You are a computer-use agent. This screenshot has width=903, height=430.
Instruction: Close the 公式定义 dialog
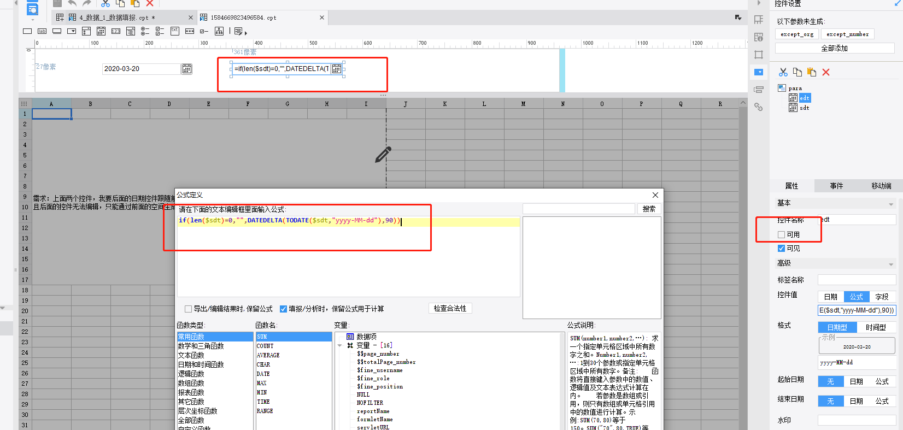click(x=655, y=195)
